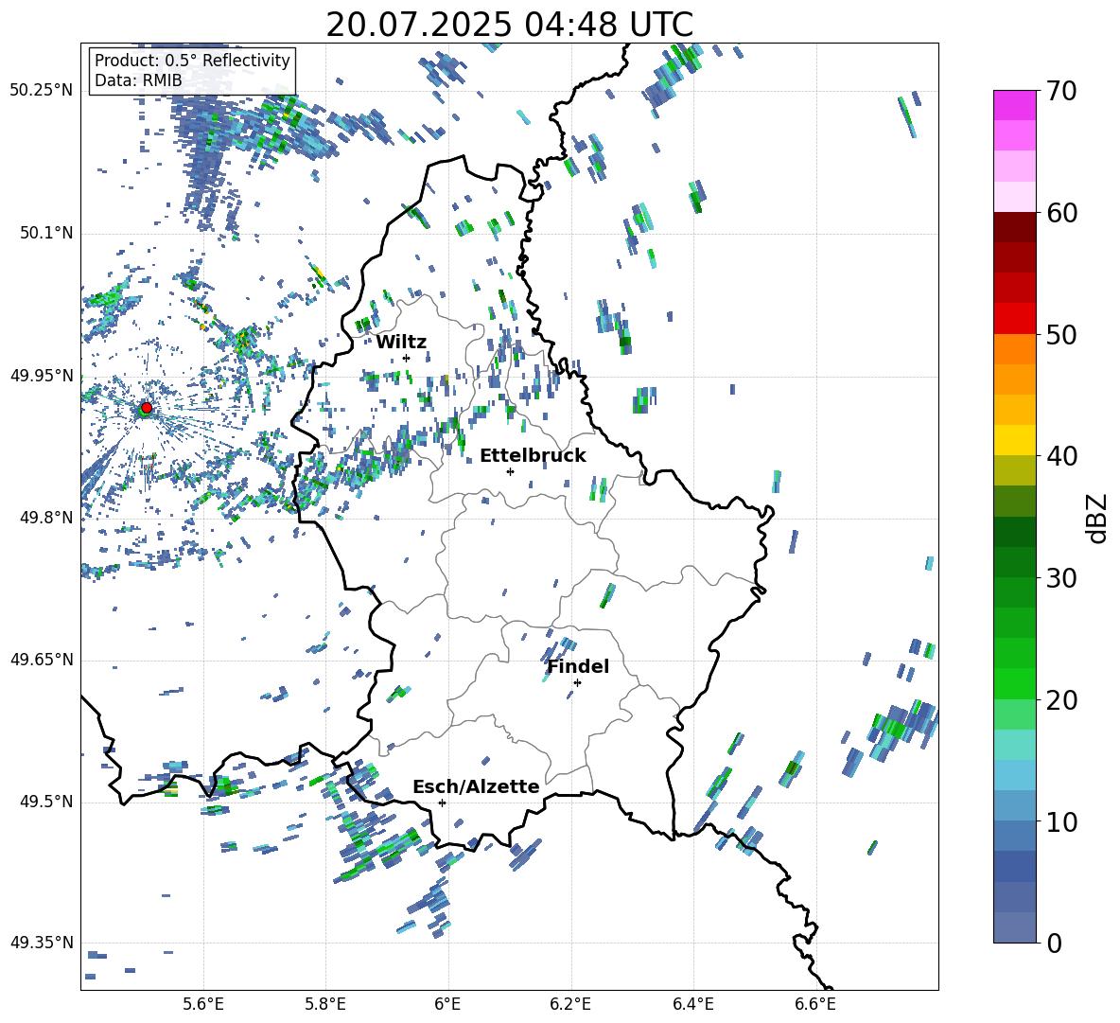Click the 'Wiltz' map label
1120x1023 pixels.
point(401,342)
